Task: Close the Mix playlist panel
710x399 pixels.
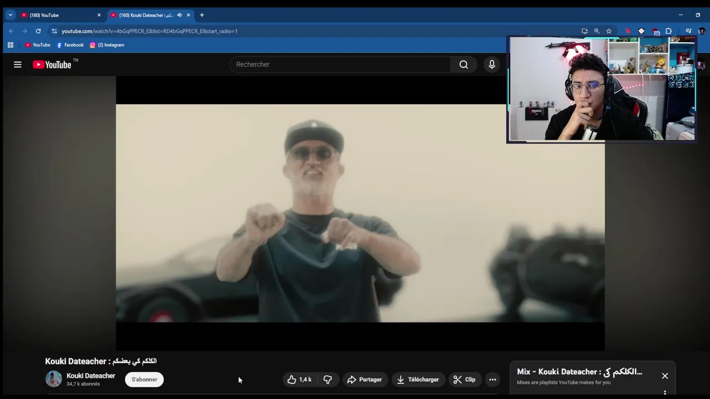Action: click(665, 376)
